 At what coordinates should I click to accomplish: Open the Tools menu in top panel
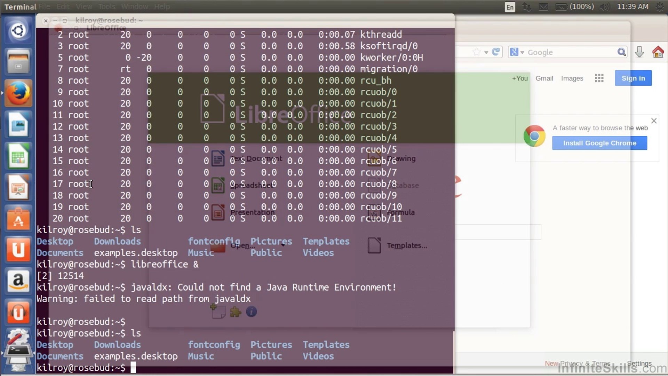pyautogui.click(x=106, y=7)
